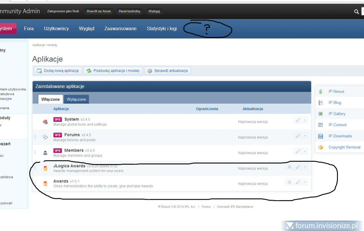
Task: Open the JLogica Awards options dropdown arrow
Action: 305,167
